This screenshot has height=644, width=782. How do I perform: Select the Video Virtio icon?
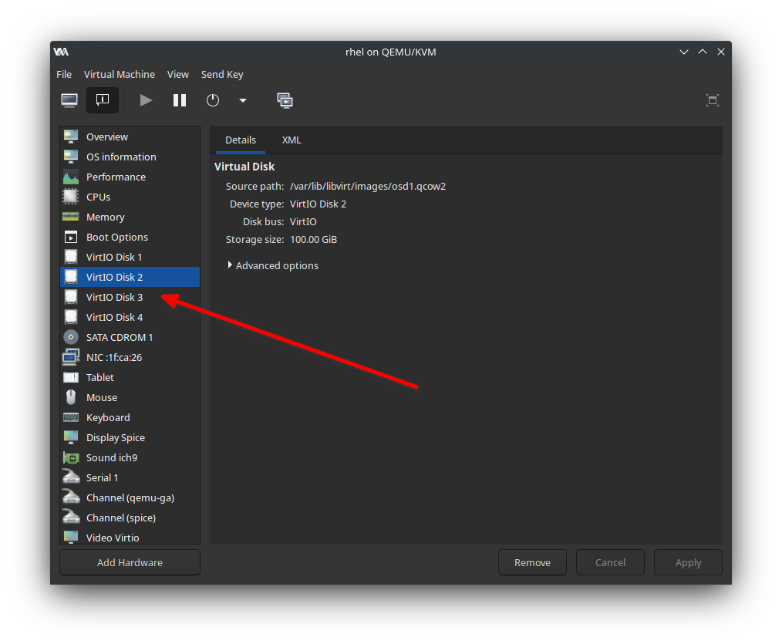click(x=71, y=538)
